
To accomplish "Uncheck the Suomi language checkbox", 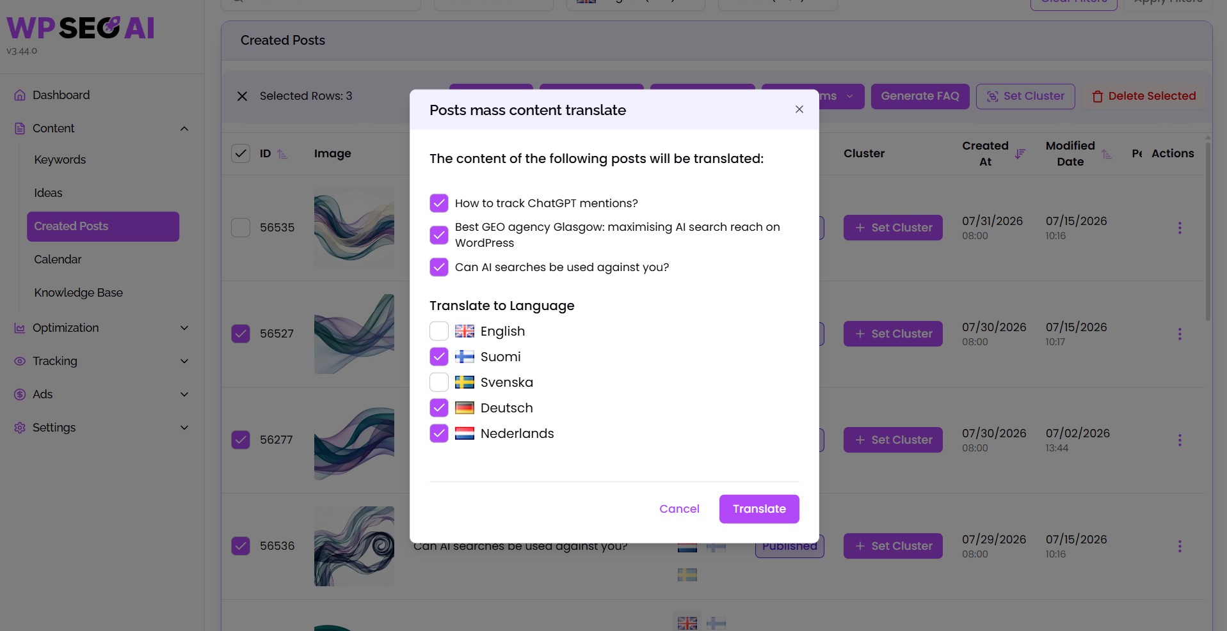I will click(439, 357).
